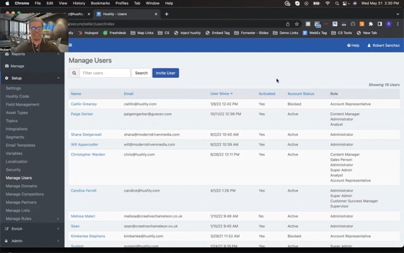404x253 pixels.
Task: Click the Invite User button
Action: [165, 73]
